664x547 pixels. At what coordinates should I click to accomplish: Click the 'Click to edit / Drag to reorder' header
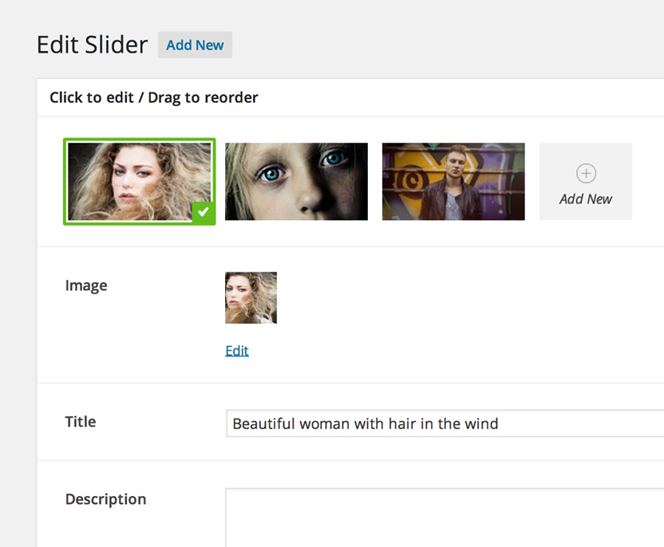(x=152, y=97)
